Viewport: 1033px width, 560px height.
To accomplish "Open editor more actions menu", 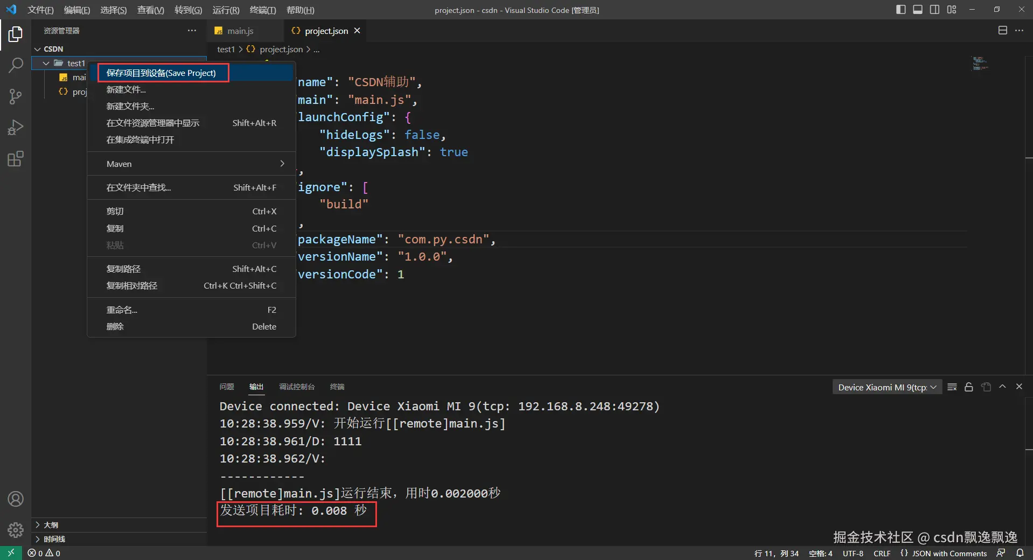I will tap(1019, 31).
